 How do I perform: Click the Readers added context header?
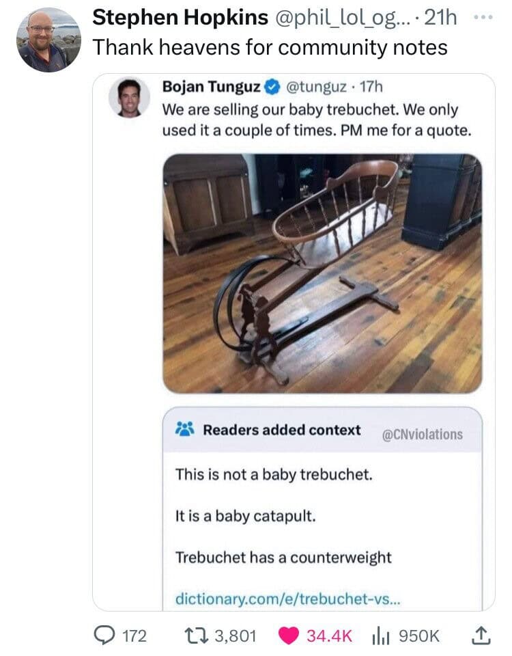tap(281, 430)
